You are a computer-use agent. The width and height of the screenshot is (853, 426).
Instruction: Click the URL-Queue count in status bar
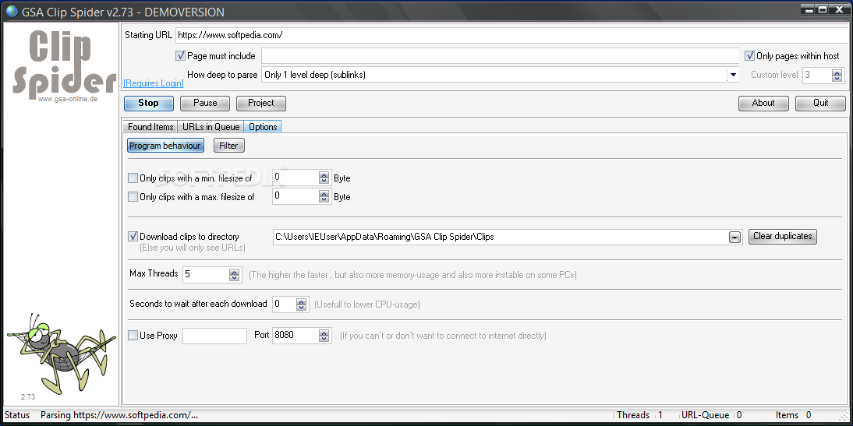click(739, 415)
